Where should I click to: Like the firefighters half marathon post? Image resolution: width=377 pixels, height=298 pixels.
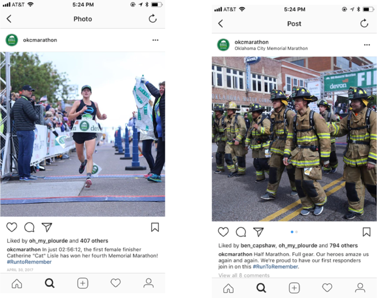pyautogui.click(x=223, y=232)
